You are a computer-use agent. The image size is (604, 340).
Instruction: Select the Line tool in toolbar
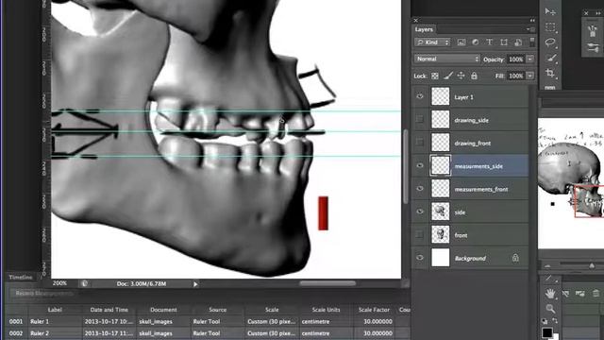click(x=550, y=279)
